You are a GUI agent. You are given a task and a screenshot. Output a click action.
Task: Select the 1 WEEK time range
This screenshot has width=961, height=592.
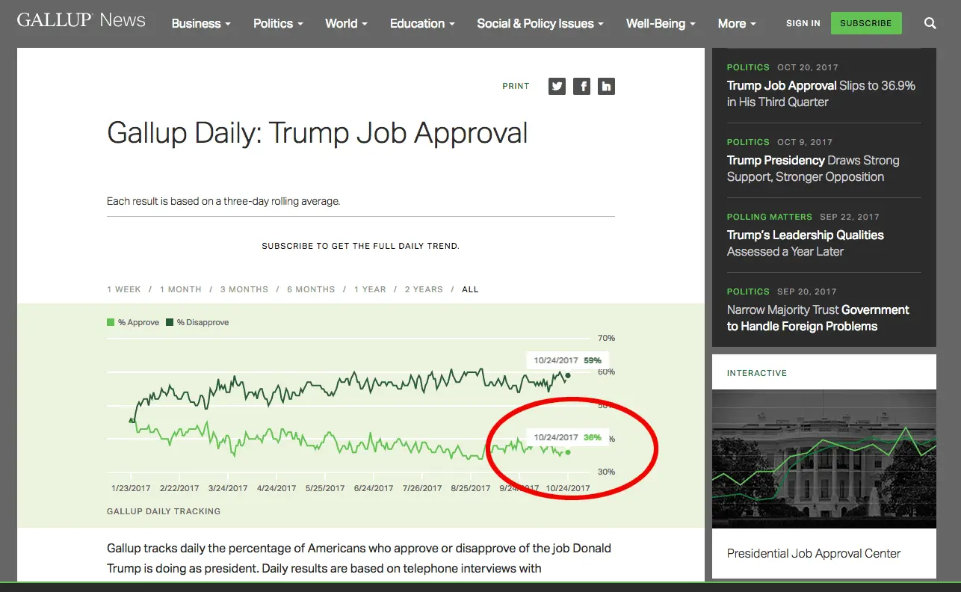click(x=124, y=289)
